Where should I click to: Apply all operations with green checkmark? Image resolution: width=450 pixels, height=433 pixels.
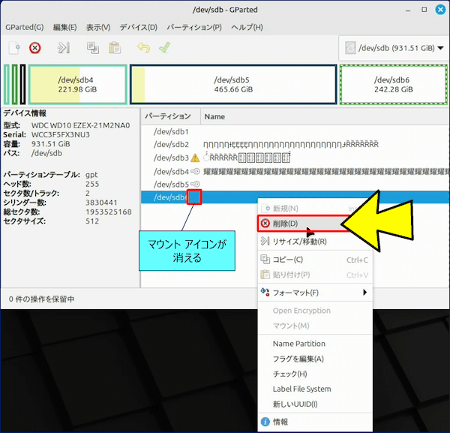[x=164, y=48]
